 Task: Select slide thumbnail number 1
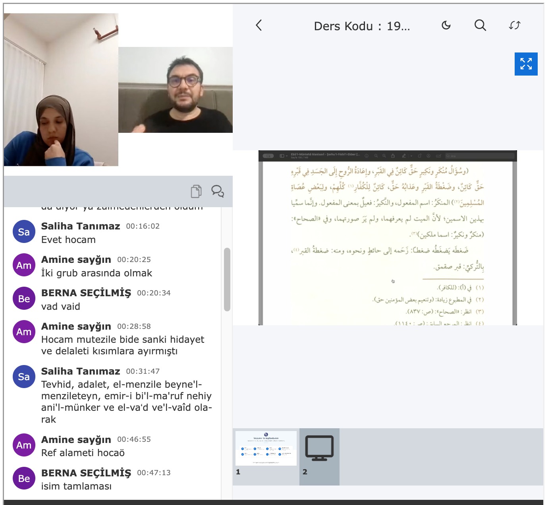point(266,449)
